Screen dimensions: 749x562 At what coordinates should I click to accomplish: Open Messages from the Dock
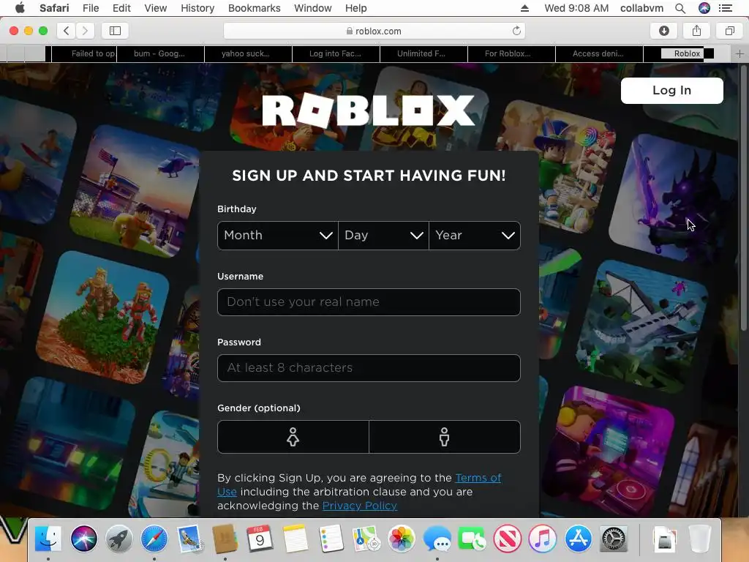[437, 539]
